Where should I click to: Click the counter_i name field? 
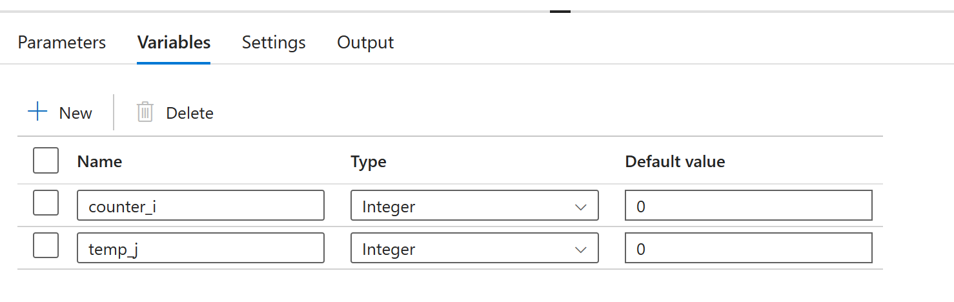click(x=200, y=206)
